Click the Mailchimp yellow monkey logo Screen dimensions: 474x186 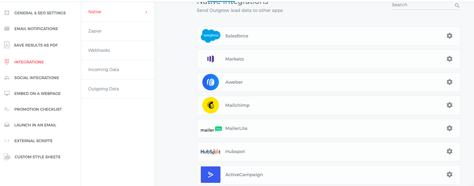(211, 105)
